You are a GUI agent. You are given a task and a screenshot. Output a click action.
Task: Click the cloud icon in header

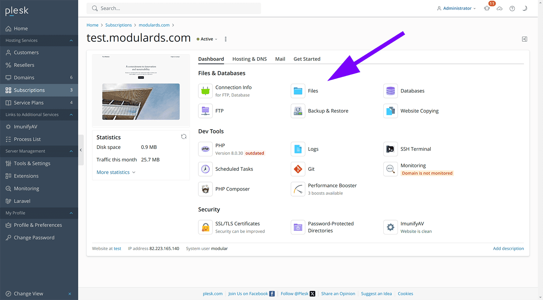pyautogui.click(x=500, y=8)
